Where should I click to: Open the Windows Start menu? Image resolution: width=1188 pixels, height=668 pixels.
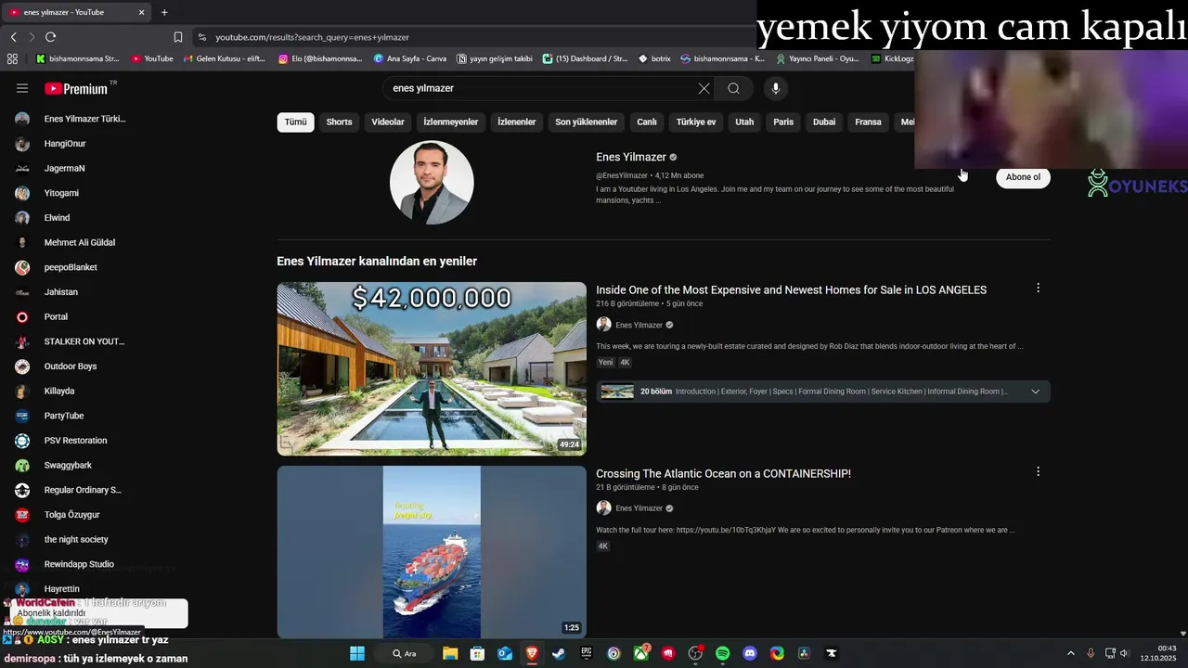357,653
